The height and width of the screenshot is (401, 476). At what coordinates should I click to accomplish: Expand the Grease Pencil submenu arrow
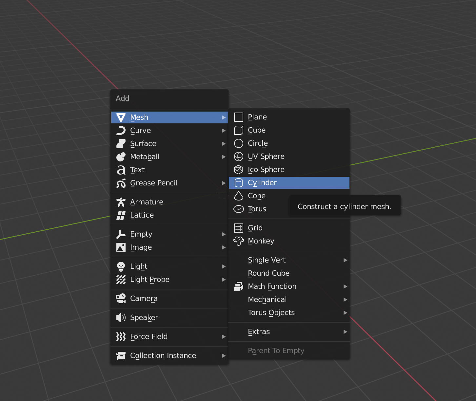[x=224, y=183]
